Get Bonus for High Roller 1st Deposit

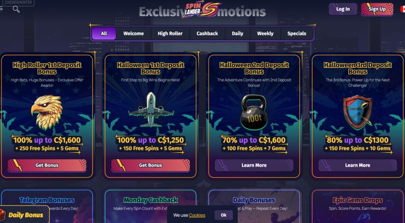[x=47, y=165]
